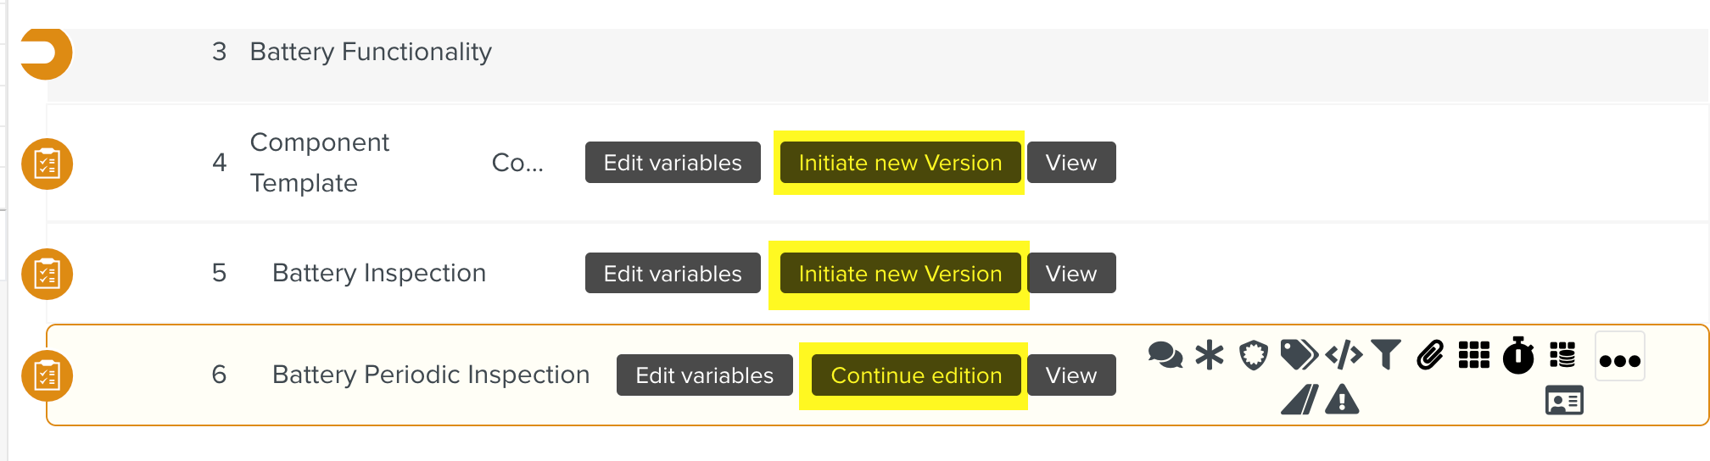This screenshot has height=461, width=1710.
Task: Open attachments via the paperclip icon
Action: (1430, 355)
